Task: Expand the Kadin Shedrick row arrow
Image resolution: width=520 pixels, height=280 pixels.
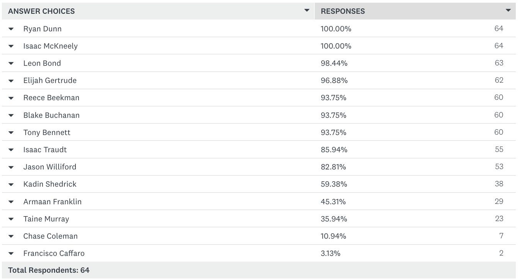Action: coord(11,184)
